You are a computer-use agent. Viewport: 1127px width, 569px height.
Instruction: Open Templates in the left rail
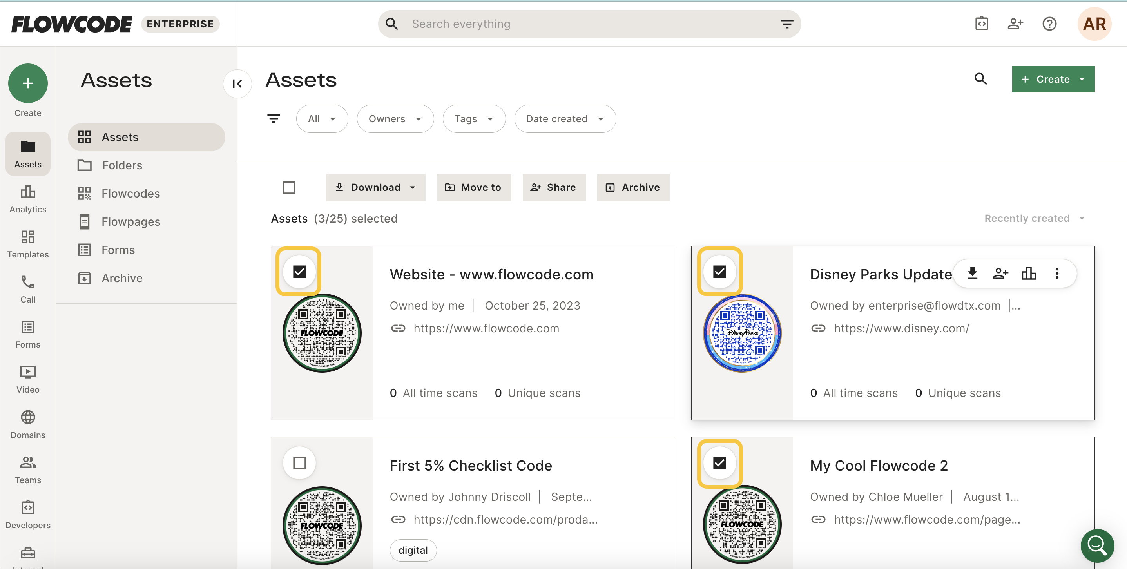(28, 244)
